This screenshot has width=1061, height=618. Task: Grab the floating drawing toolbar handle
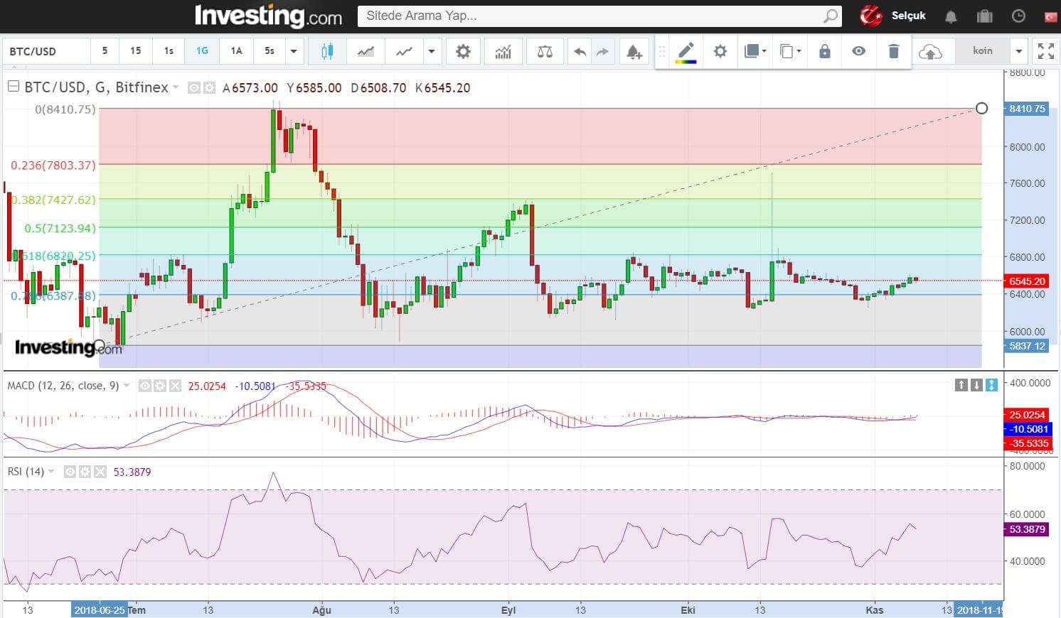(x=662, y=51)
